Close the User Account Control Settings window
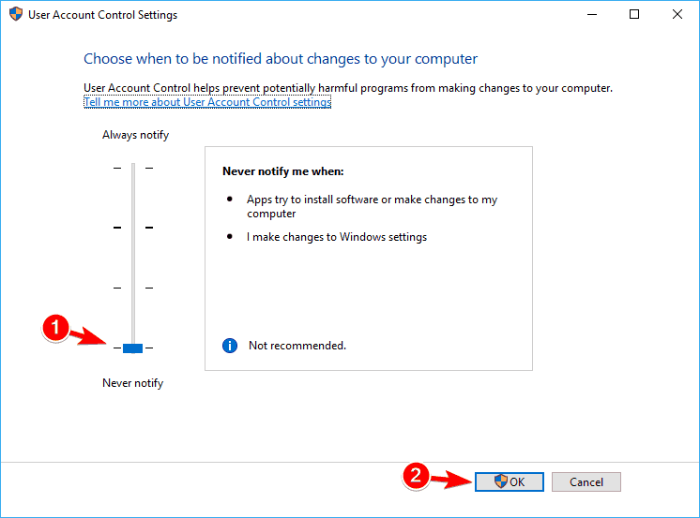This screenshot has height=518, width=700. (x=677, y=15)
